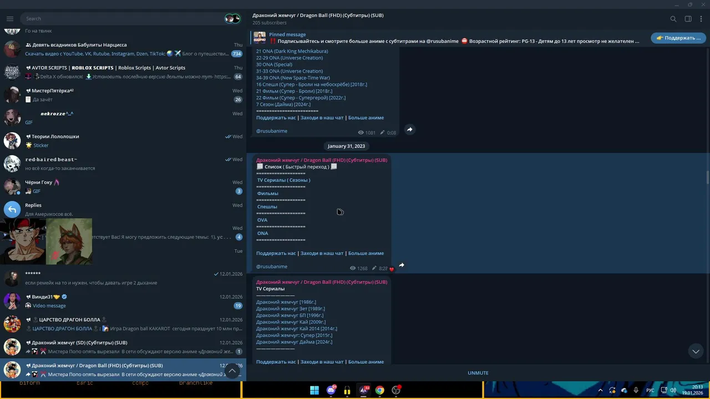Image resolution: width=710 pixels, height=399 pixels.
Task: Click 7 Сезон (Дайма) [2024г.] link
Action: point(283,104)
